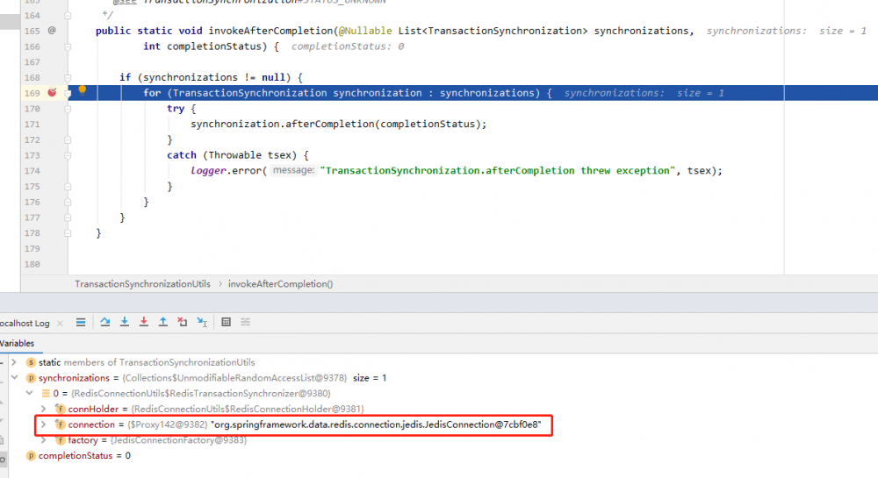Screen dimensions: 878x478
Task: Click 'logger' in line 174
Action: pyautogui.click(x=208, y=171)
